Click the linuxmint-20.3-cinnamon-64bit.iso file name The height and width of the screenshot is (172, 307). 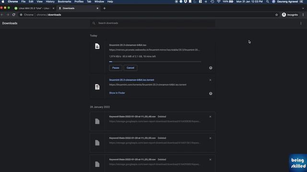point(128,45)
